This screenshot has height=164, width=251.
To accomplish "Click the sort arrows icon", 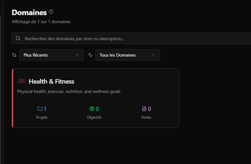I will (x=14, y=55).
